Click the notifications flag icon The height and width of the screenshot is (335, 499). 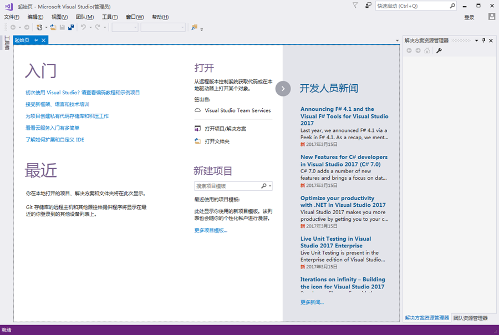(355, 6)
